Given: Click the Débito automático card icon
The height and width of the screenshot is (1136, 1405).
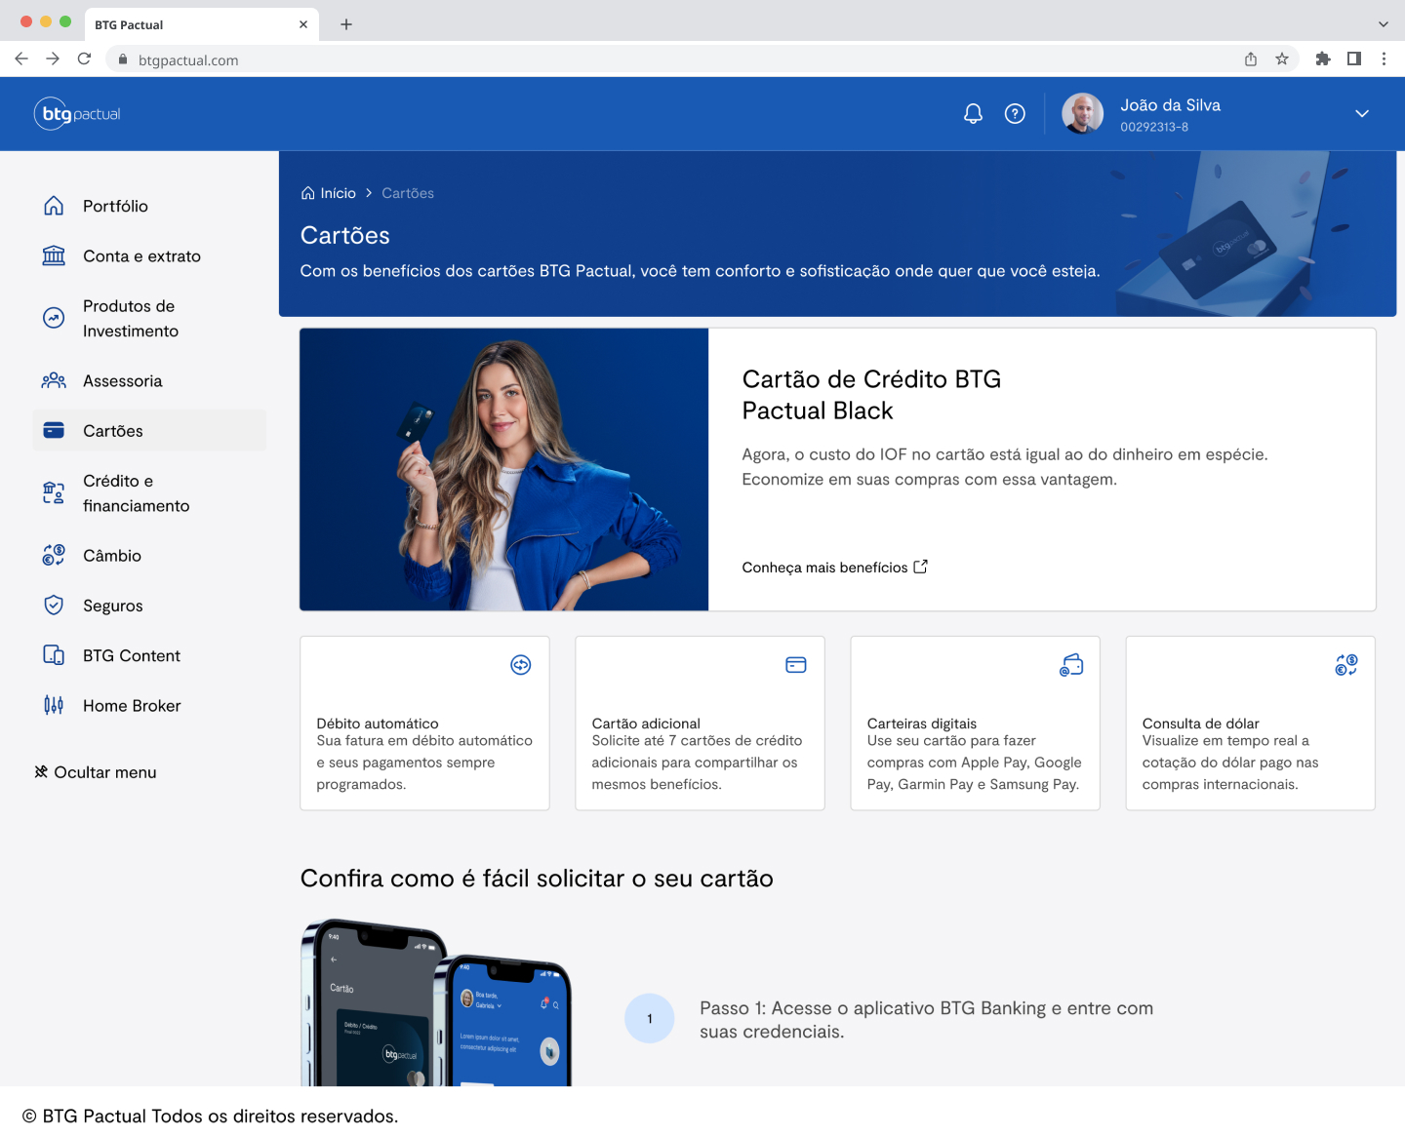Looking at the screenshot, I should [x=521, y=665].
